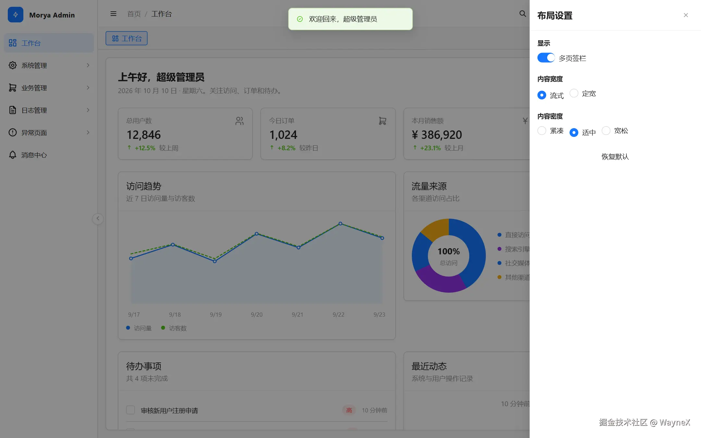Click the 工作台 dashboard grid icon in sidebar
Image resolution: width=701 pixels, height=438 pixels.
coord(13,43)
